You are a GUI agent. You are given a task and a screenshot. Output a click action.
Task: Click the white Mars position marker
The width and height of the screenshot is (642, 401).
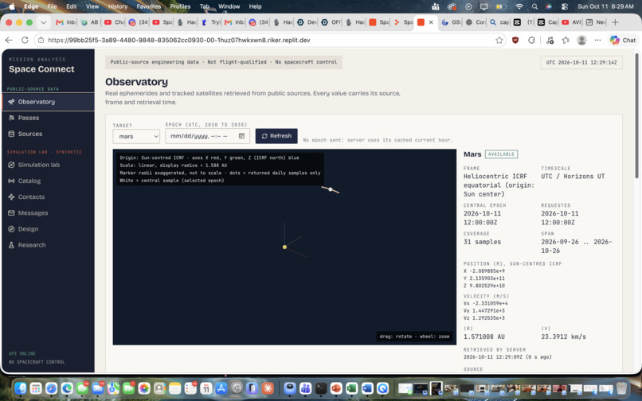pyautogui.click(x=331, y=189)
